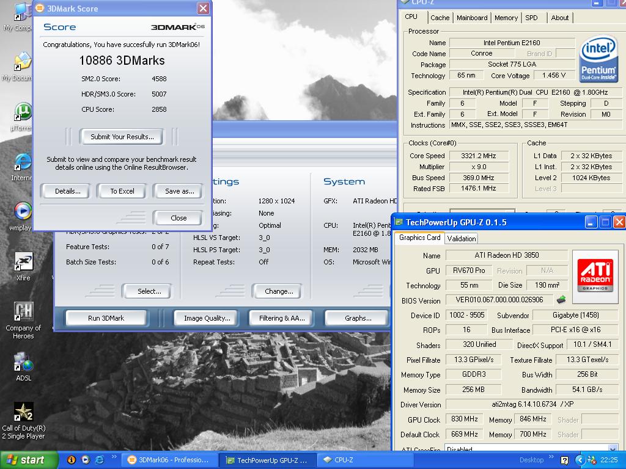Click the GPU-Z title bar icon
The image size is (626, 469).
pyautogui.click(x=398, y=222)
